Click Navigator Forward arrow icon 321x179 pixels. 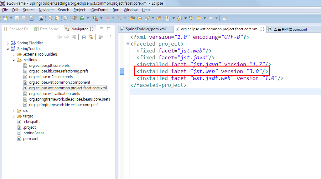tap(66, 37)
